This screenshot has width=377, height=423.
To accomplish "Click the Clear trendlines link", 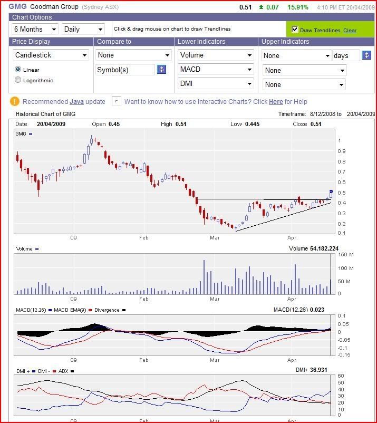I will pyautogui.click(x=350, y=31).
